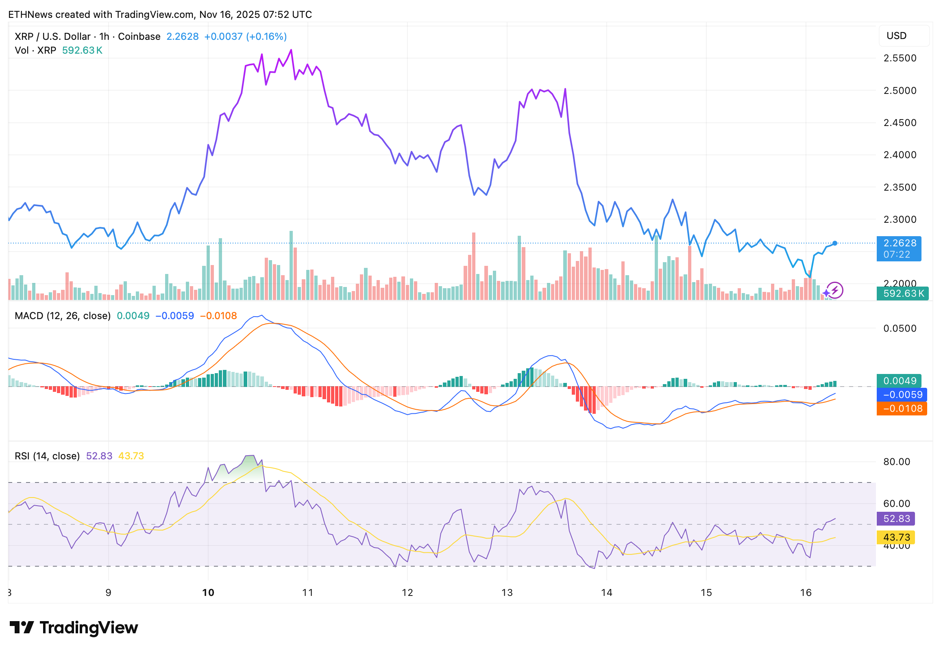Click the Vol · XRP indicator legend

[35, 50]
